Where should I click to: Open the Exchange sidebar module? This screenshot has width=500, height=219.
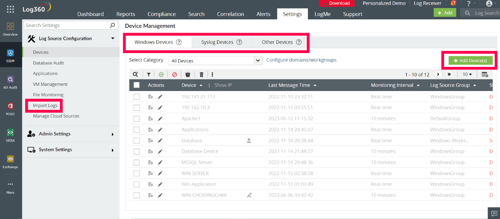10,162
